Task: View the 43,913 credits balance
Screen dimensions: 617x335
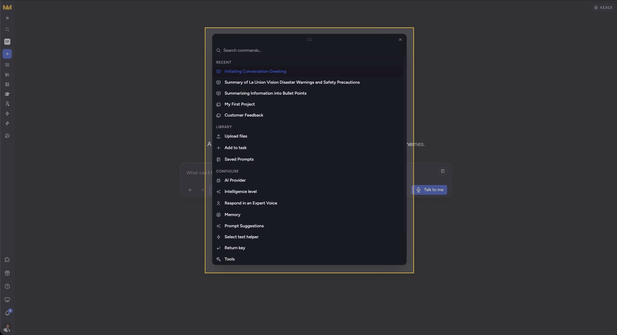Action: point(603,7)
